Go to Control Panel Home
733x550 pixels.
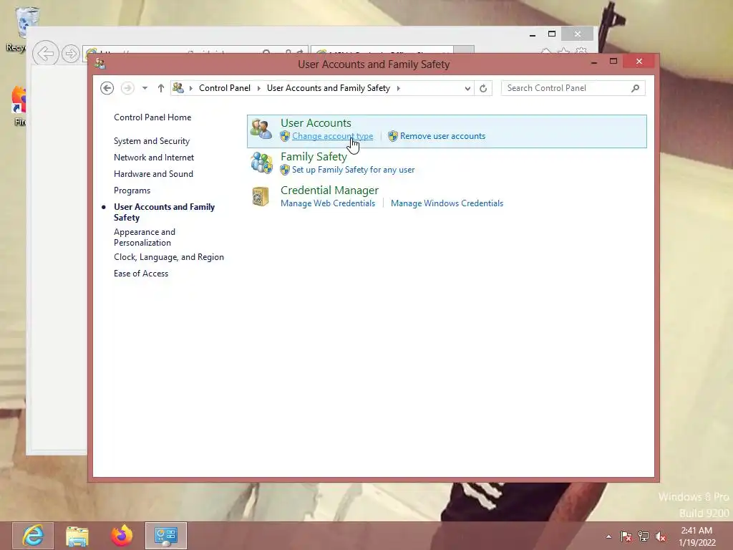[x=152, y=117]
